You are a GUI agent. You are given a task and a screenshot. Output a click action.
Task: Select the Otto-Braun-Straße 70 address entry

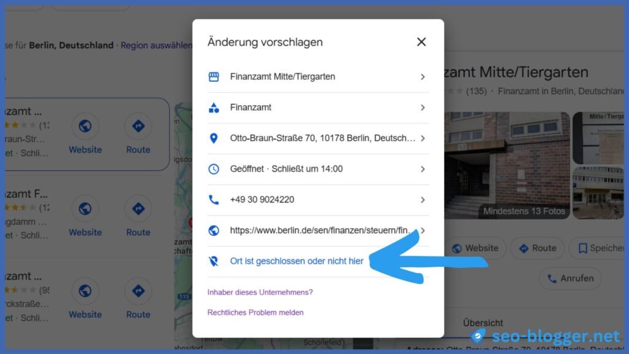pos(322,138)
